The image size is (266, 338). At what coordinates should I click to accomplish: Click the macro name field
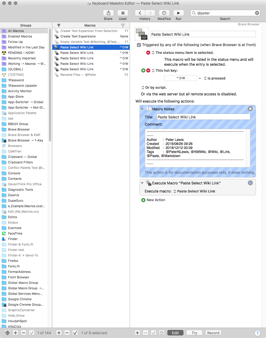(203, 34)
